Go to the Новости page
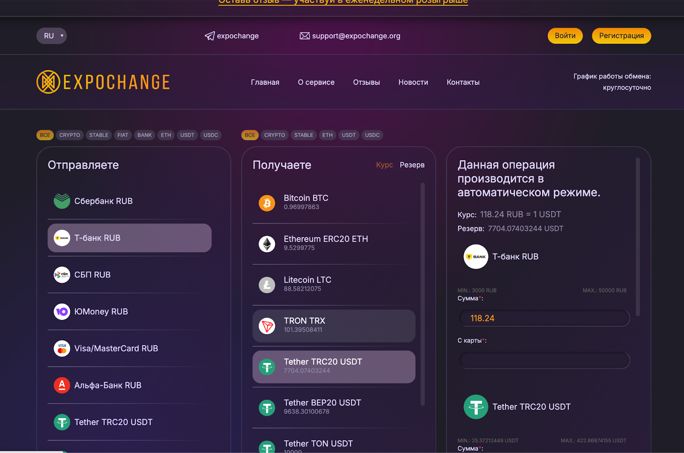This screenshot has height=453, width=684. [x=413, y=82]
